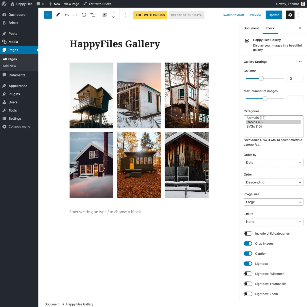Open the Image size dropdown
Image resolution: width=307 pixels, height=307 pixels.
273,202
